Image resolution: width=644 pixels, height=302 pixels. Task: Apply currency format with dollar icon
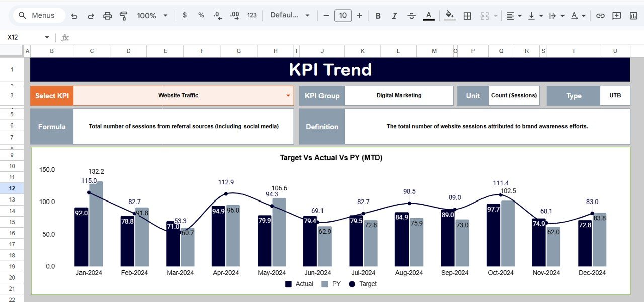click(x=185, y=15)
